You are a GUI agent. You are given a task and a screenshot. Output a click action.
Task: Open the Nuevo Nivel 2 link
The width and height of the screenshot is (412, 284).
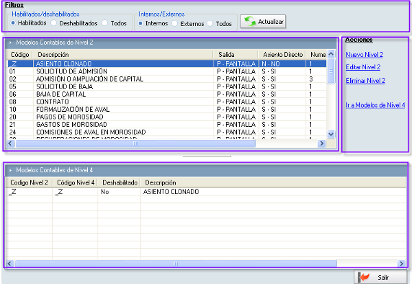(364, 54)
